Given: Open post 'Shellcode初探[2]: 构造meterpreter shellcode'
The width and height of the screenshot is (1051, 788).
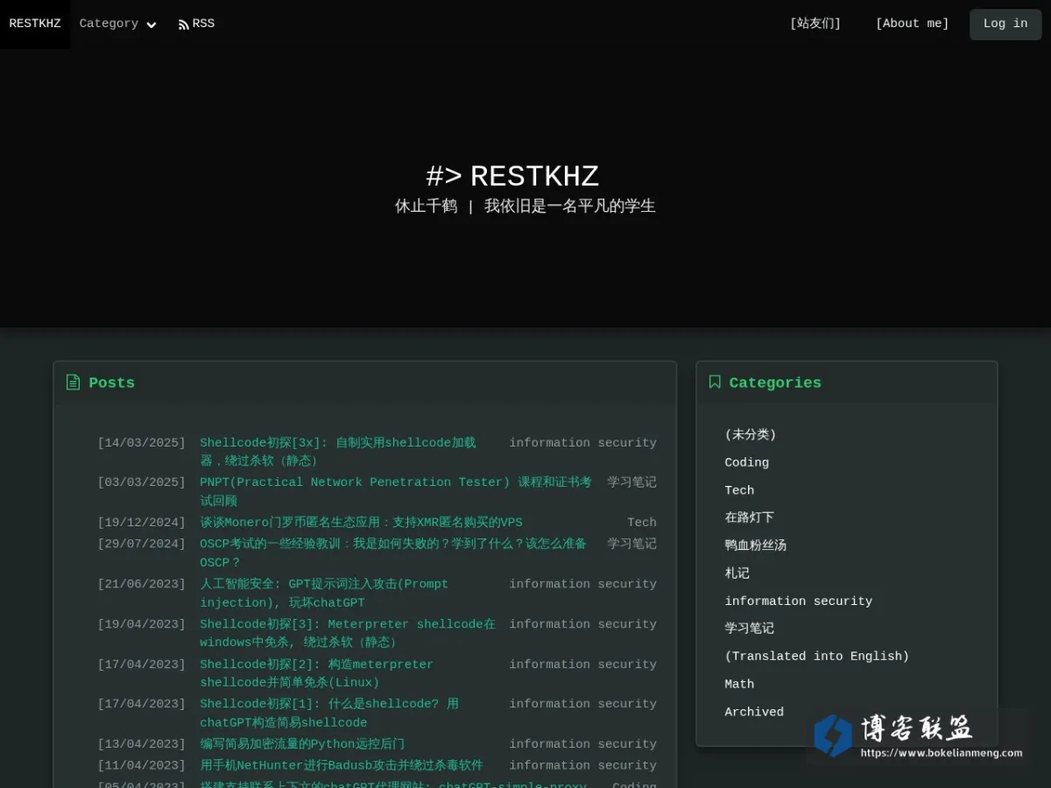Looking at the screenshot, I should click(316, 673).
